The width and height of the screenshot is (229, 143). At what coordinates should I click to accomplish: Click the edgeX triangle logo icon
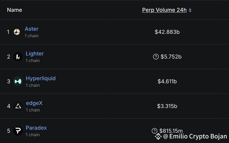[x=18, y=106]
